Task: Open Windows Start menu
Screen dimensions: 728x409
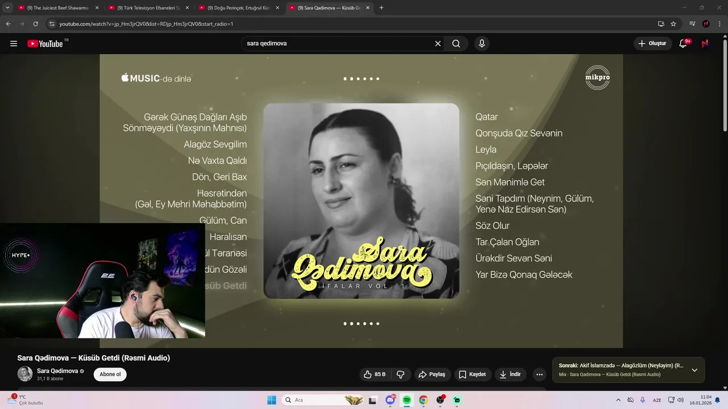Action: click(272, 400)
